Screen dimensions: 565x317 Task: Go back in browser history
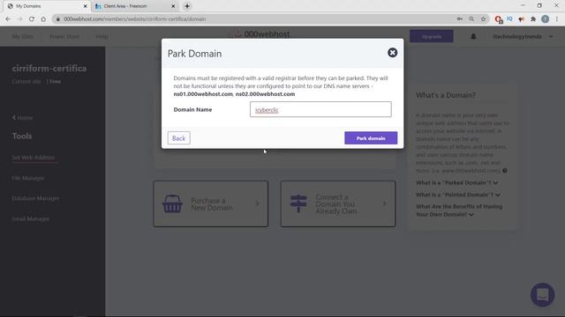[8, 19]
